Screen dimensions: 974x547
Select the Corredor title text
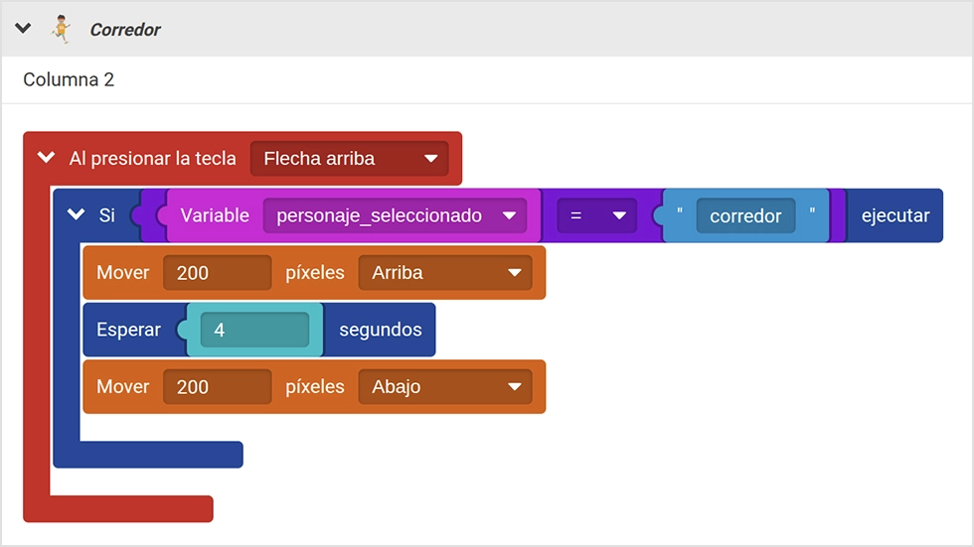pyautogui.click(x=125, y=29)
